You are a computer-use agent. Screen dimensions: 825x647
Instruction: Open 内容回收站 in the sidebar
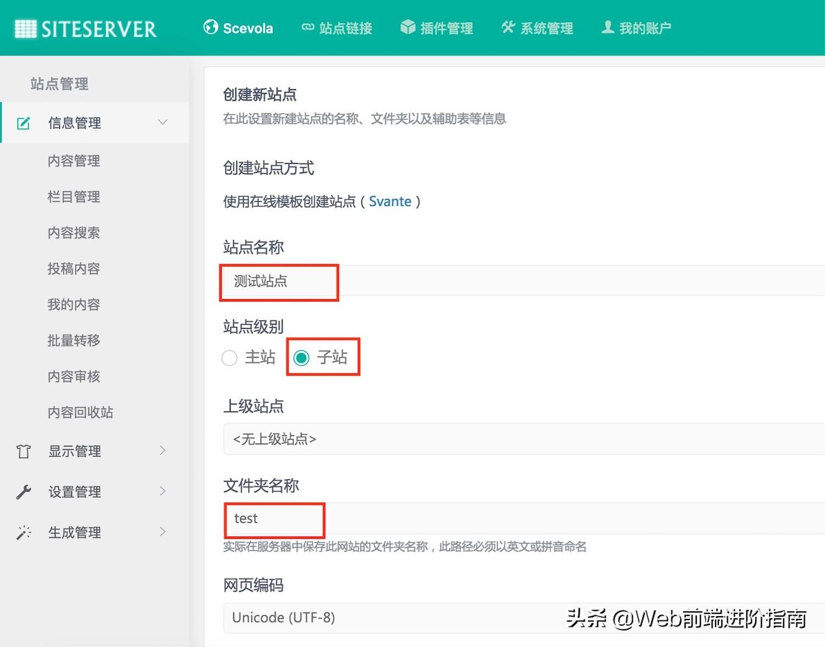pyautogui.click(x=80, y=412)
